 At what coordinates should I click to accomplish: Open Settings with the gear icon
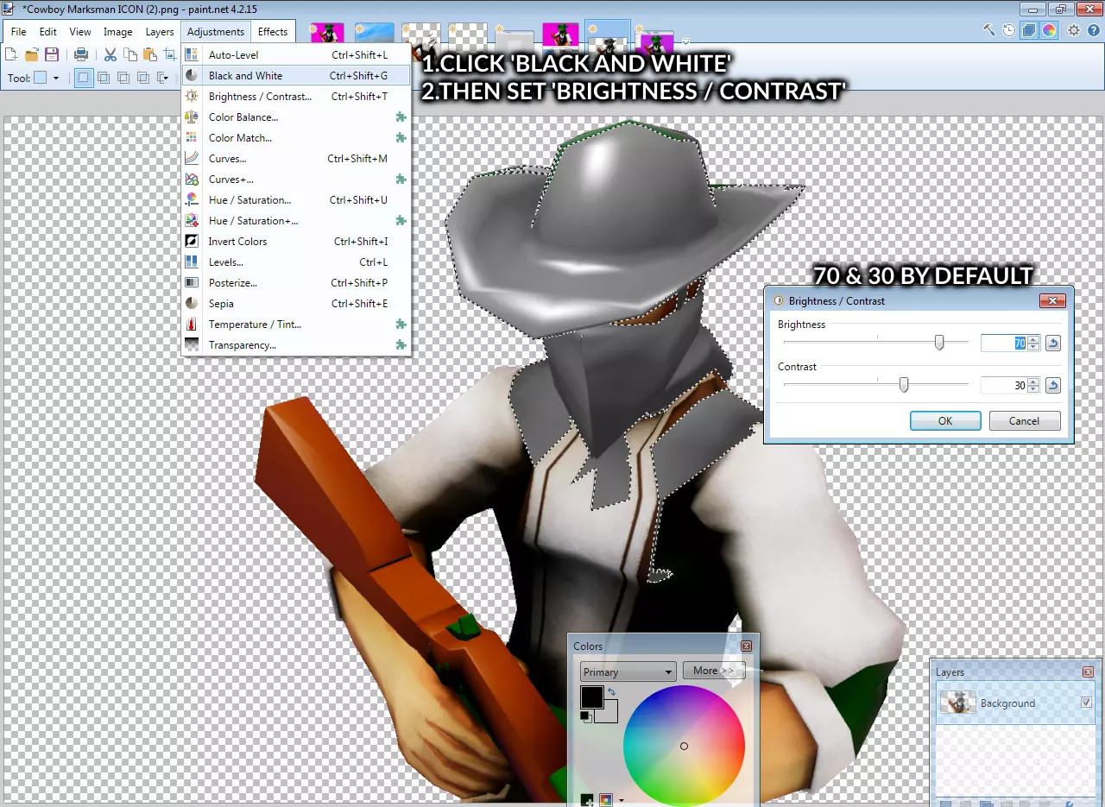1074,30
